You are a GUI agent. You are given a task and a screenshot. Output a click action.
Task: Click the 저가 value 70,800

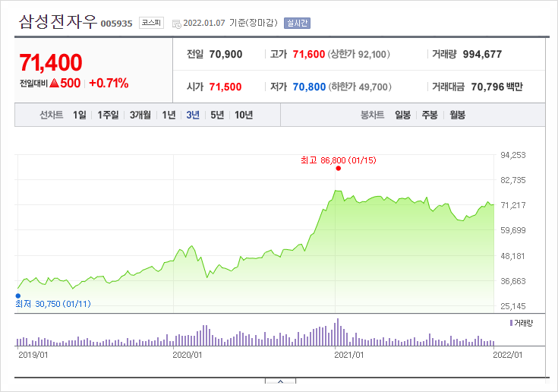[x=309, y=87]
